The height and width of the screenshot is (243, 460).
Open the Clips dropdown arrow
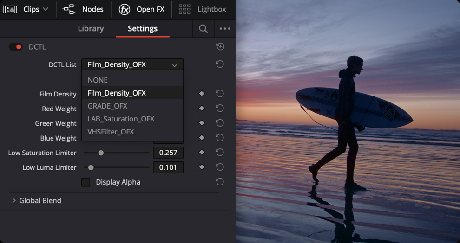46,9
